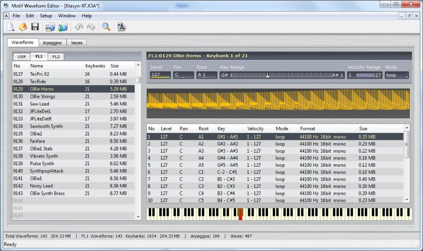The image size is (423, 251).
Task: Select keybank row 5 with root A5
Action: (275, 165)
